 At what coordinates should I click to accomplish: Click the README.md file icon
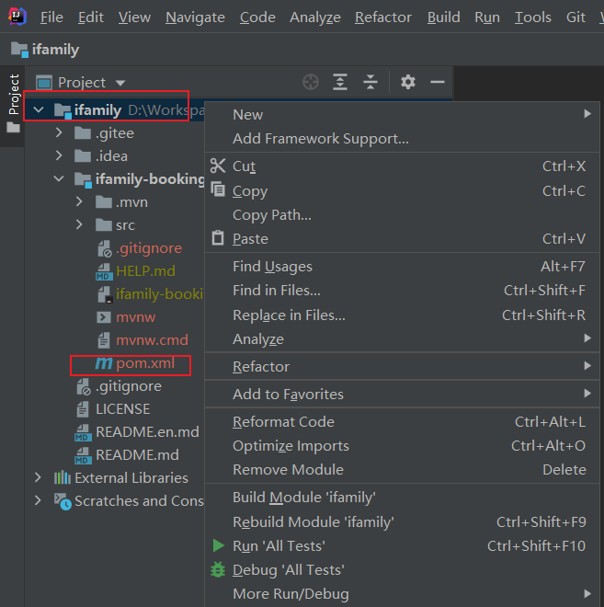(x=83, y=455)
